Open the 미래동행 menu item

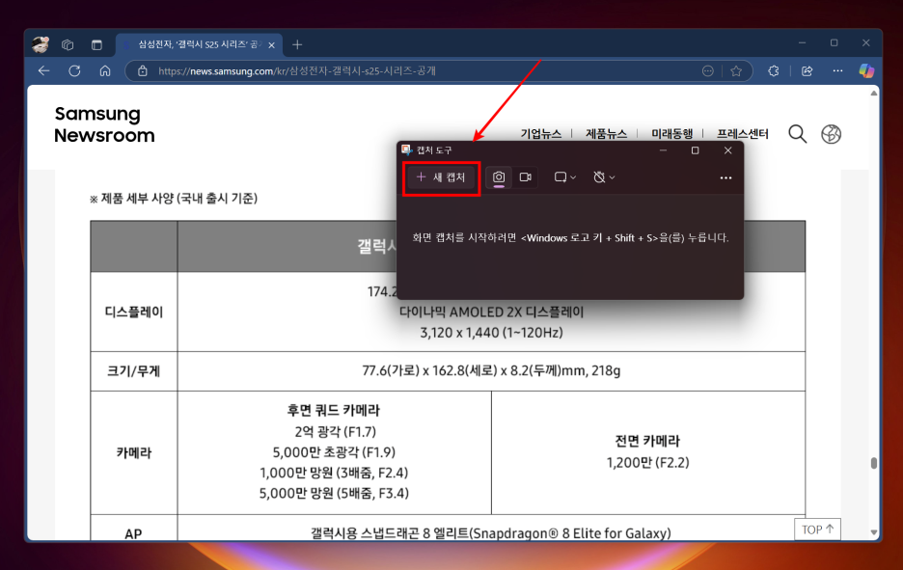click(x=672, y=133)
